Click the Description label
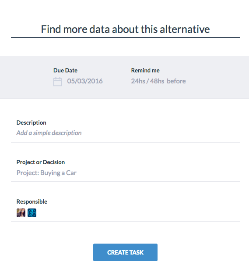The height and width of the screenshot is (273, 249). pos(31,122)
